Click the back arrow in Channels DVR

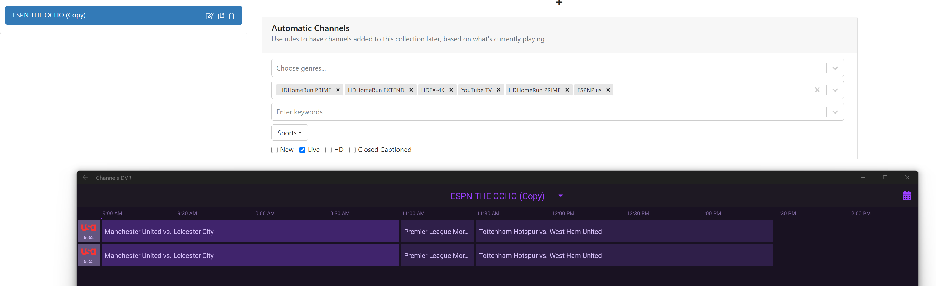click(85, 177)
